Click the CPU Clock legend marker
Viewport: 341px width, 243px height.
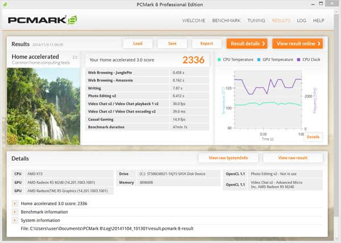tap(298, 58)
